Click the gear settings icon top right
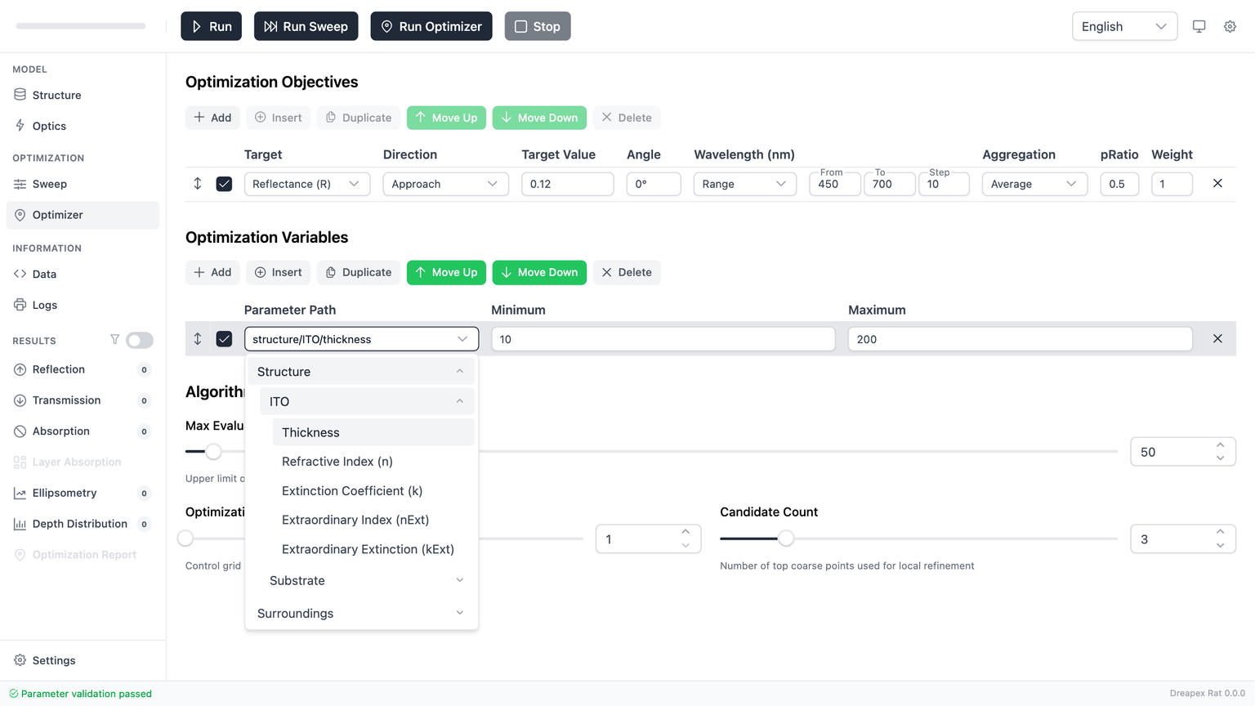 tap(1230, 26)
